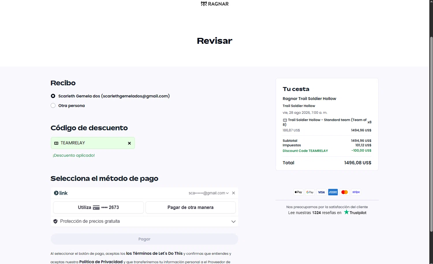Image resolution: width=433 pixels, height=264 pixels.
Task: Open the sca••••••@gmail.com account dropdown
Action: click(209, 193)
